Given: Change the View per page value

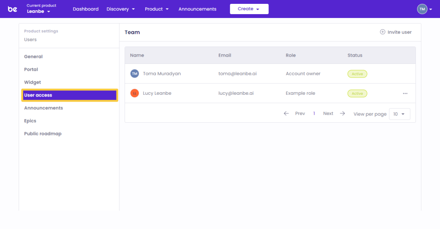Looking at the screenshot, I should tap(399, 114).
